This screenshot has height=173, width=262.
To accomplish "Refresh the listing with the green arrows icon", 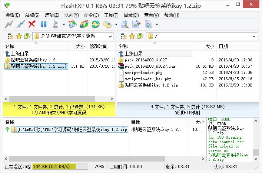I will click(x=95, y=24).
